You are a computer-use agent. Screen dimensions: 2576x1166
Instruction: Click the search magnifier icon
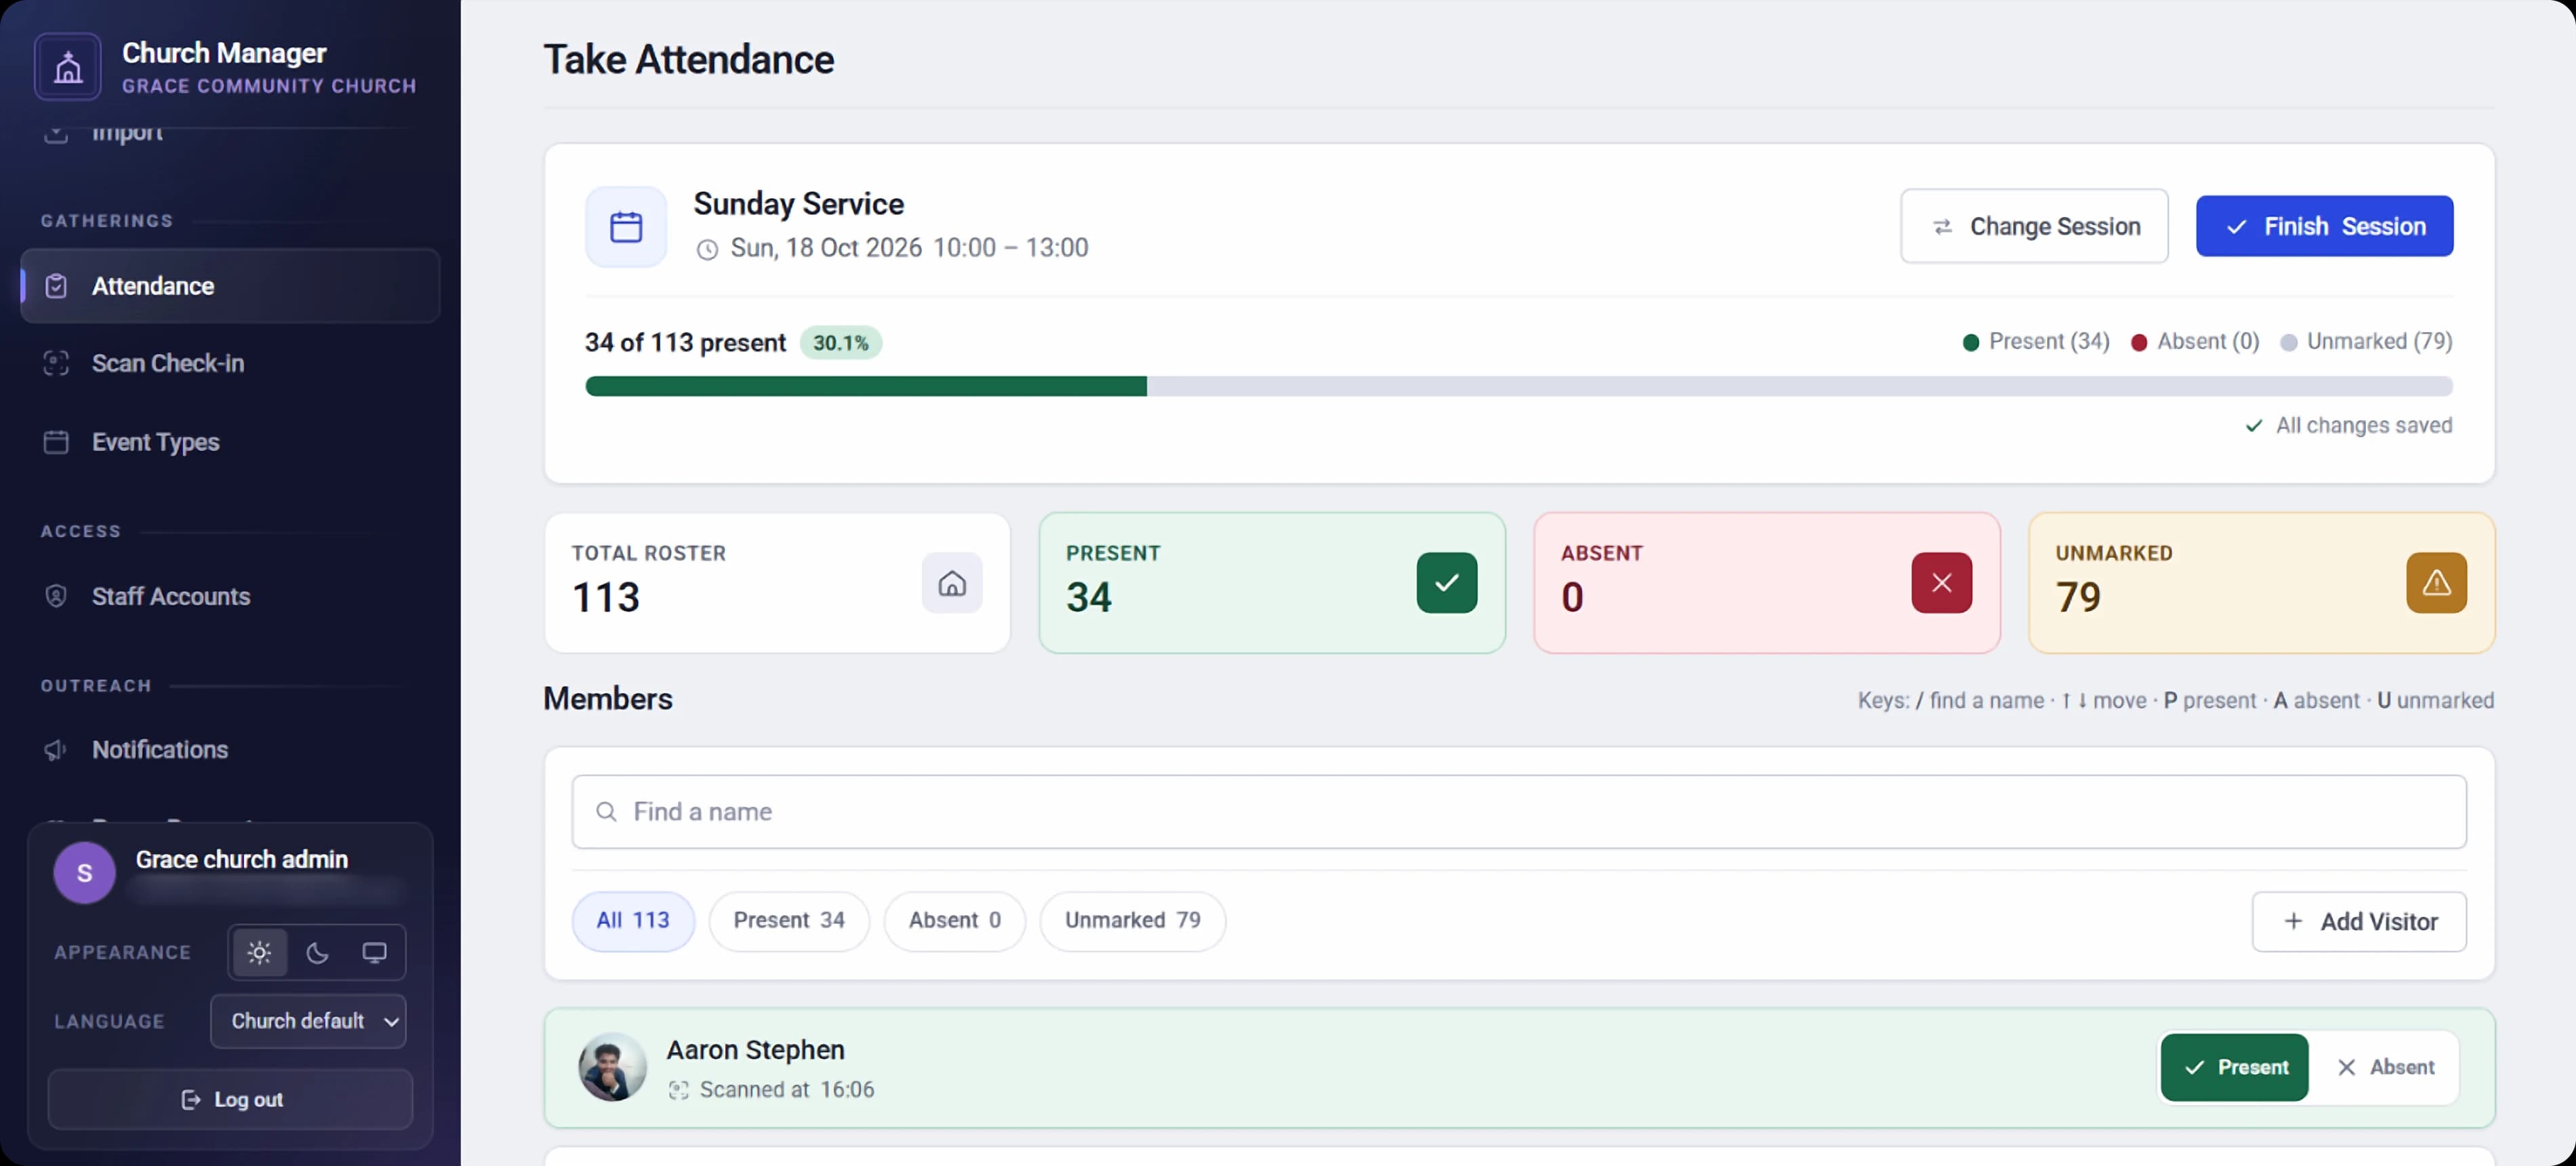[606, 812]
